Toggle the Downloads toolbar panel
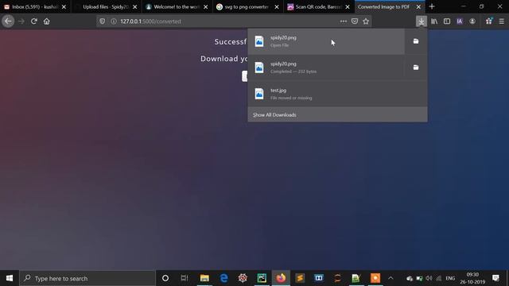Image resolution: width=509 pixels, height=286 pixels. [422, 21]
